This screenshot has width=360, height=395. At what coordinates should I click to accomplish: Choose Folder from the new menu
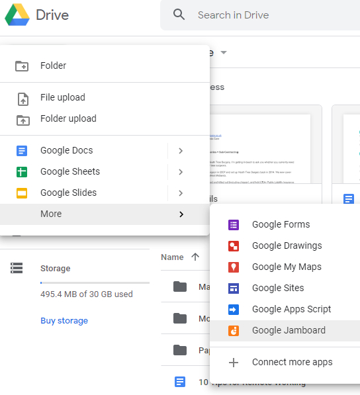pos(105,66)
